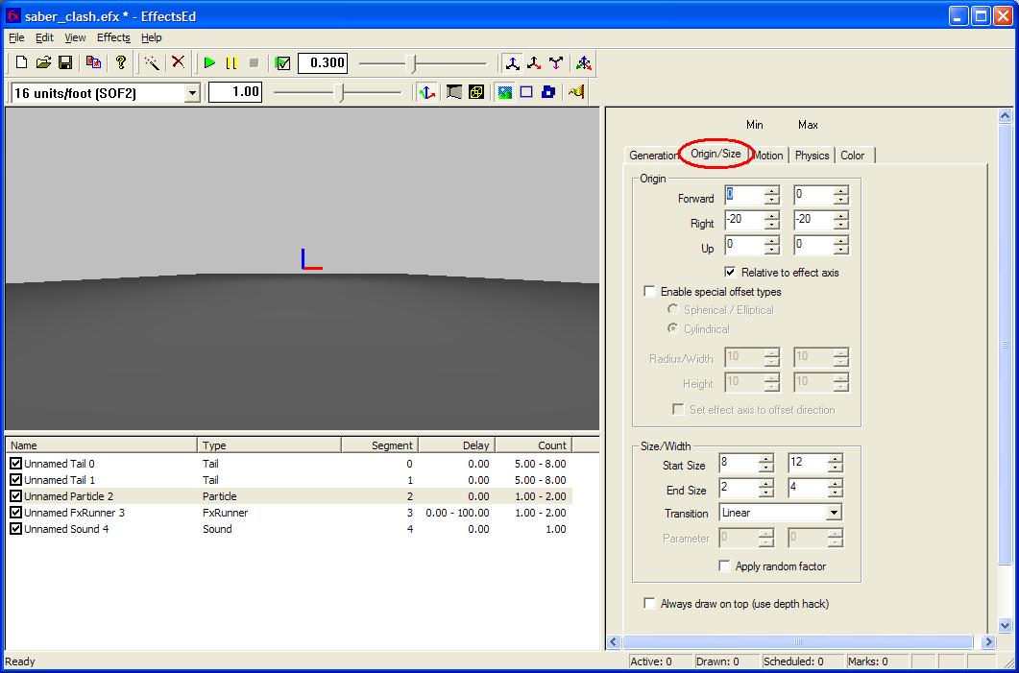
Task: Click the Right Max origin input field
Action: coord(813,220)
